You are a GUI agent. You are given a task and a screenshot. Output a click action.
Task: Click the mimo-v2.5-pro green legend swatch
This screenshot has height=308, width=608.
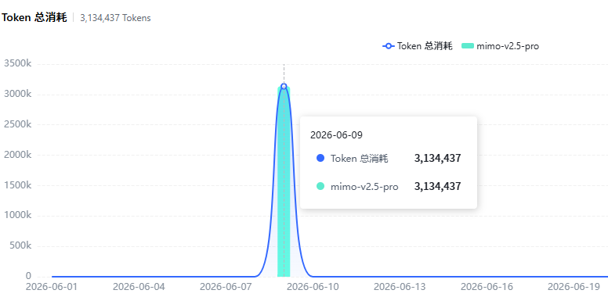click(468, 46)
